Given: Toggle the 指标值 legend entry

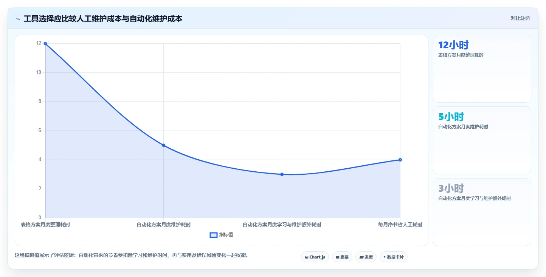Looking at the screenshot, I should tap(221, 235).
